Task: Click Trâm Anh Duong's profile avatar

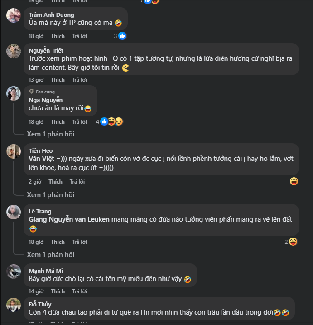Action: click(13, 15)
